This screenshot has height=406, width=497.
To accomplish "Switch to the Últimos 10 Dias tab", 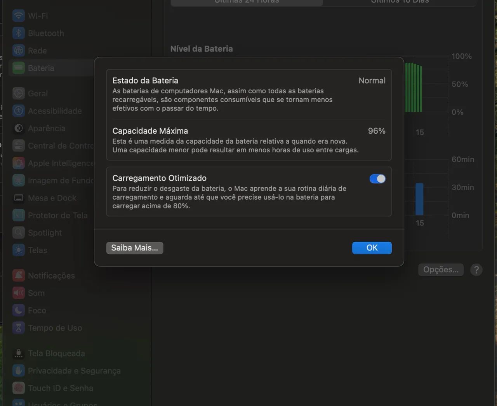I will tap(400, 2).
